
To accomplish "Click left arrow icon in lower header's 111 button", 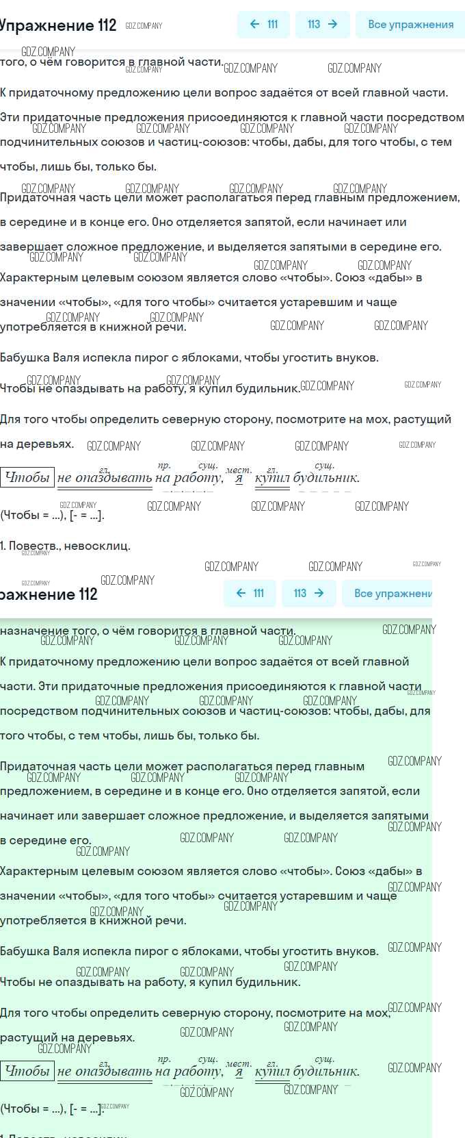I will point(241,593).
